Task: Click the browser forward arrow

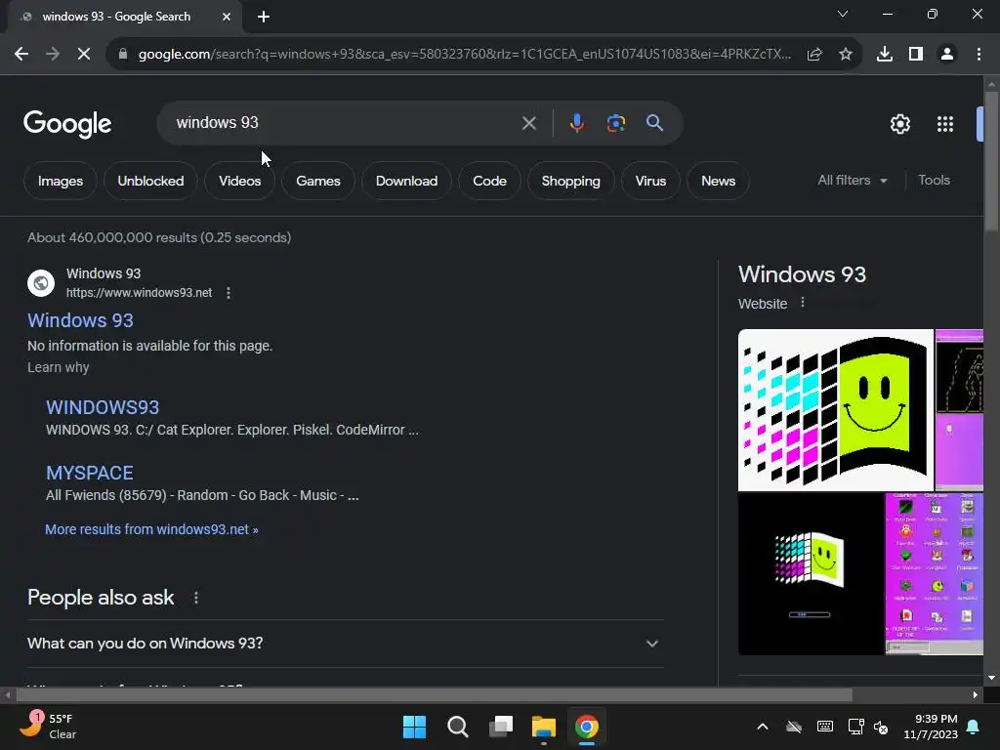Action: (x=53, y=55)
